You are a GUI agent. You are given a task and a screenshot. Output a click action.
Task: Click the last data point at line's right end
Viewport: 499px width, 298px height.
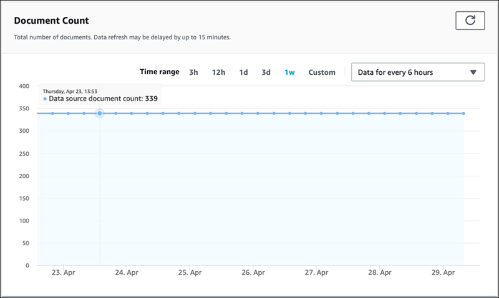click(463, 113)
